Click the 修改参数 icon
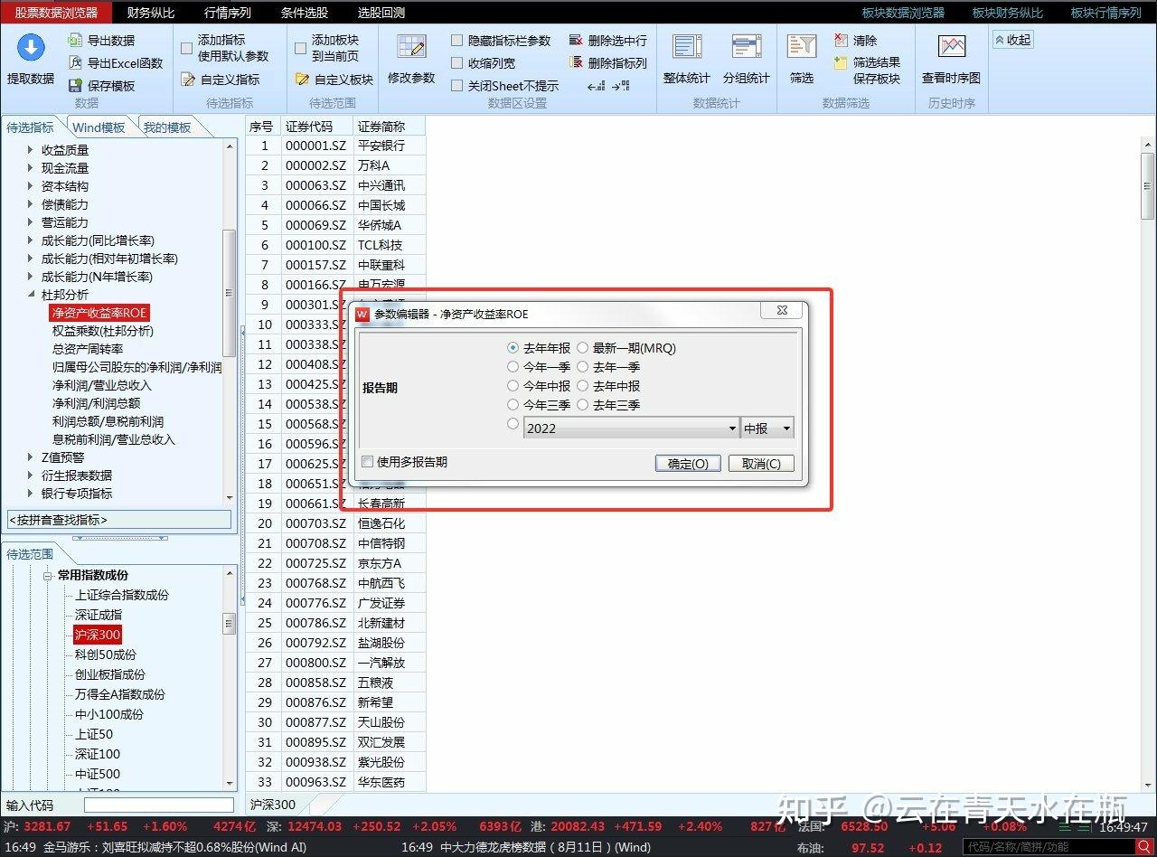This screenshot has width=1157, height=857. 411,48
